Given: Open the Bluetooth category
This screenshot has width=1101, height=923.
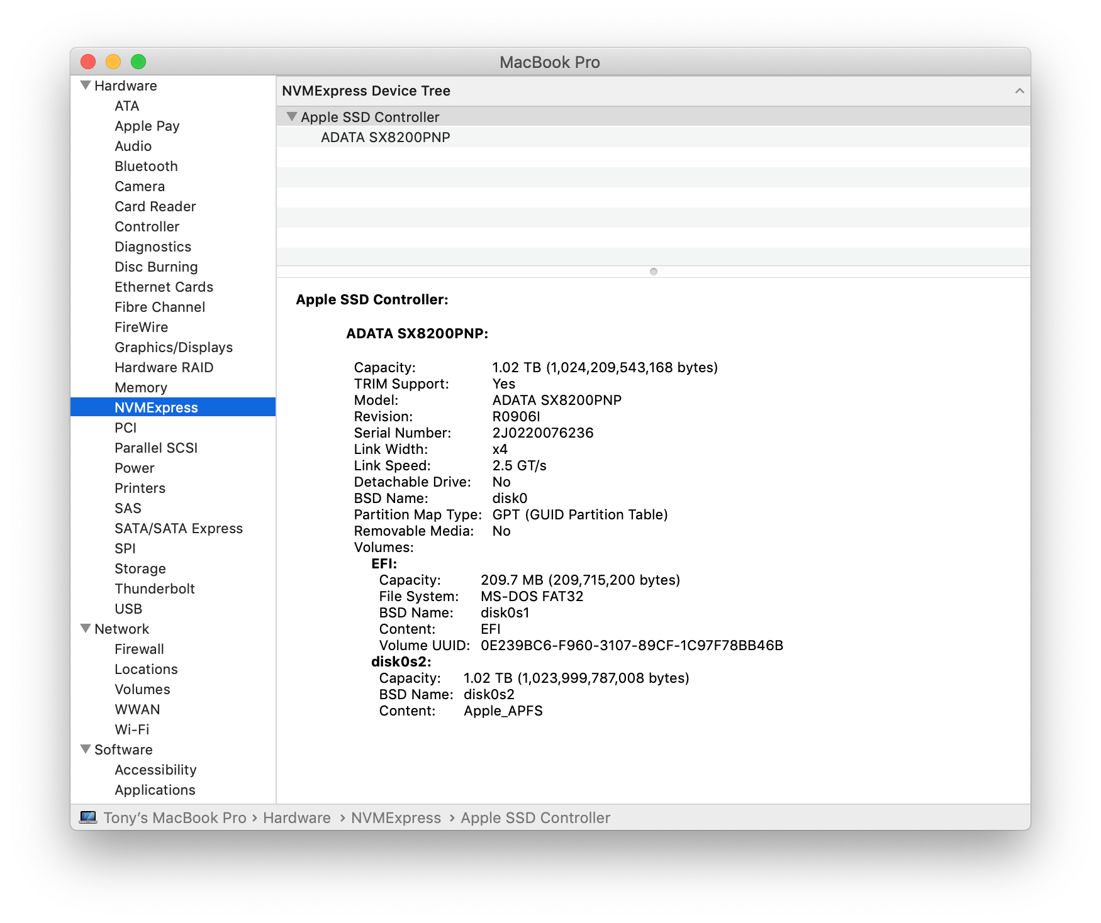Looking at the screenshot, I should click(146, 166).
